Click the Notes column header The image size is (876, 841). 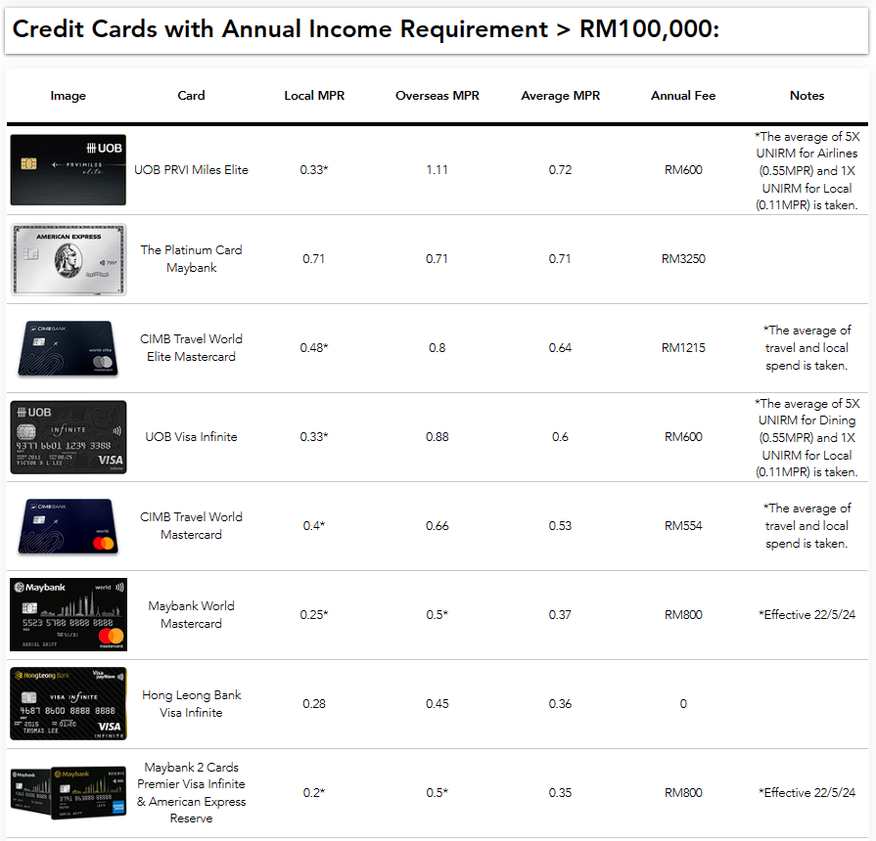tap(807, 96)
